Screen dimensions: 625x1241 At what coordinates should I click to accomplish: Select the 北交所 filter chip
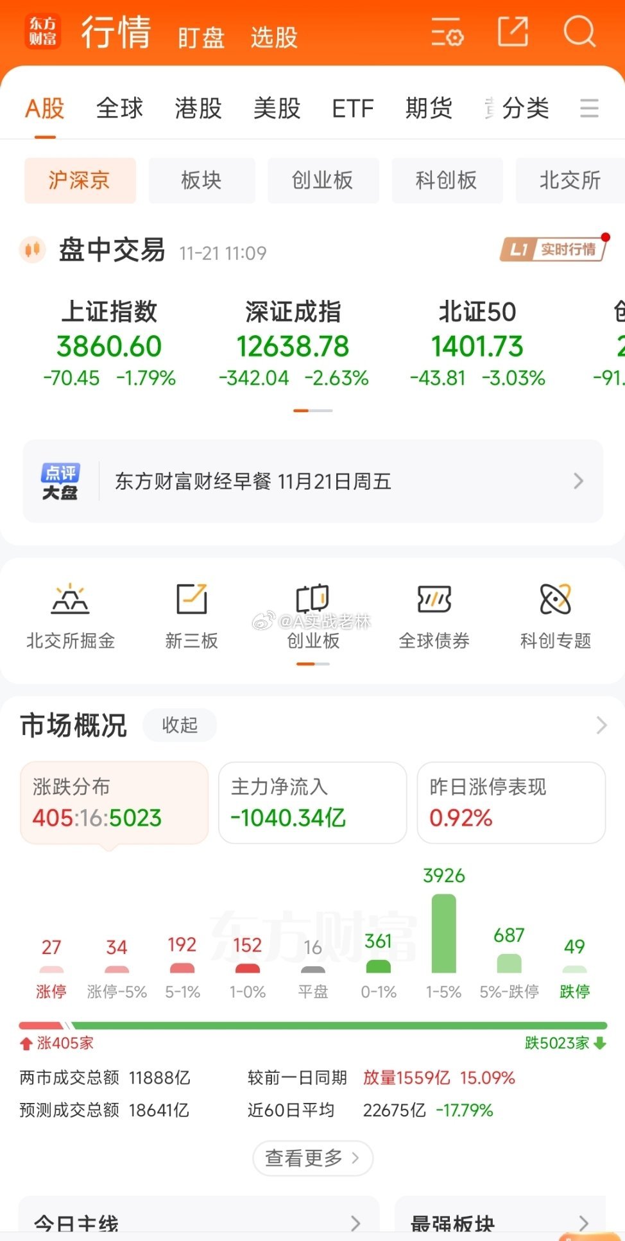[570, 180]
